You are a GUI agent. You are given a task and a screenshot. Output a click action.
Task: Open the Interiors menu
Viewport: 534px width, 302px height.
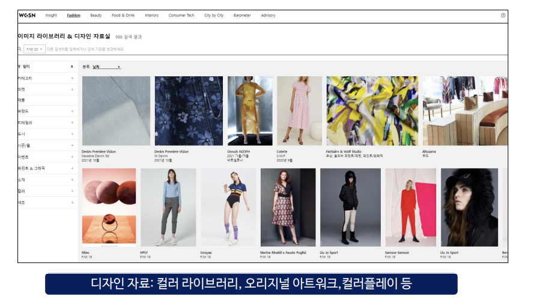point(151,16)
